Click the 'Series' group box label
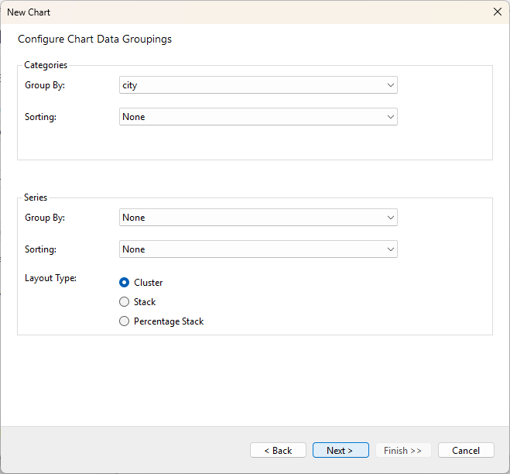This screenshot has height=474, width=510. coord(36,197)
